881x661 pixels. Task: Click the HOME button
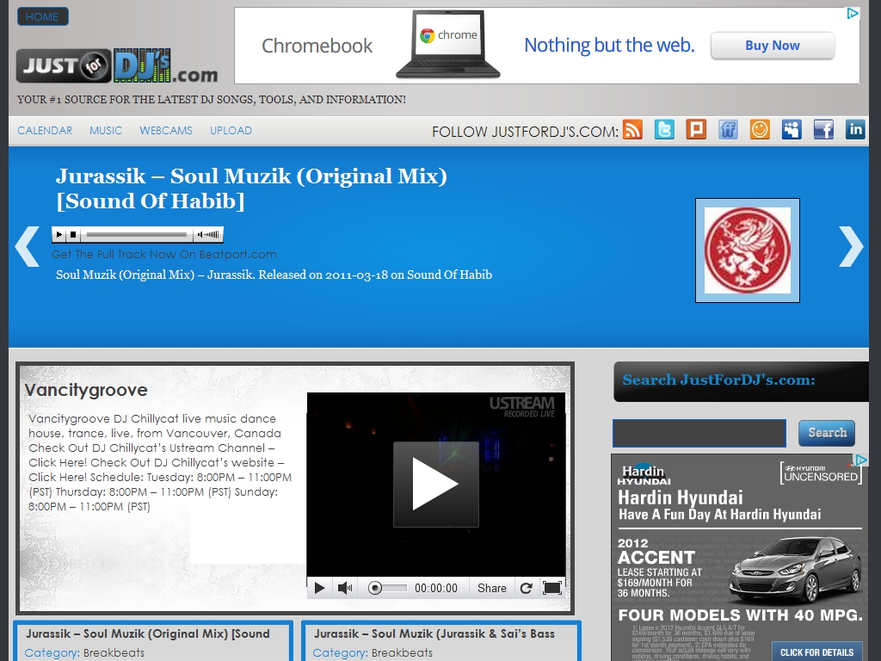coord(43,16)
